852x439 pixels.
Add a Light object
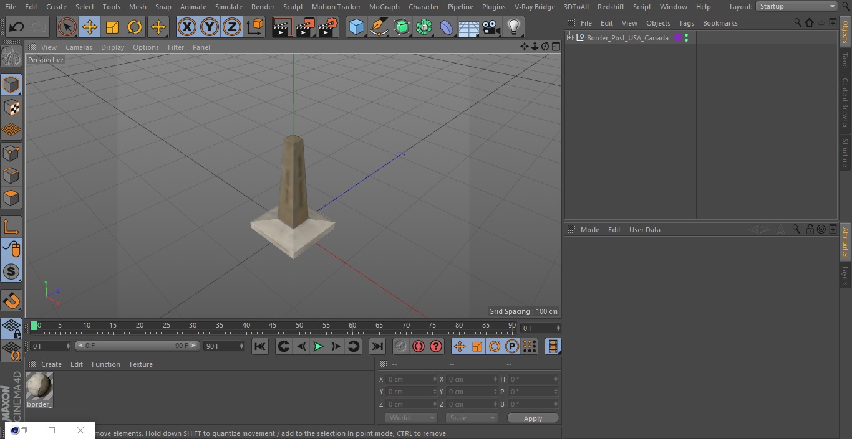514,27
